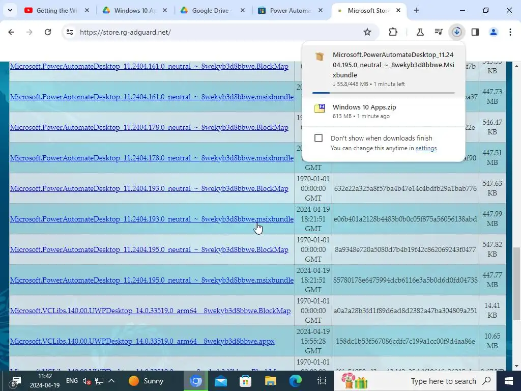Image resolution: width=521 pixels, height=391 pixels.
Task: Download PowerAutomateDesktop 11.2404.193.0 msixbundle
Action: [x=152, y=219]
